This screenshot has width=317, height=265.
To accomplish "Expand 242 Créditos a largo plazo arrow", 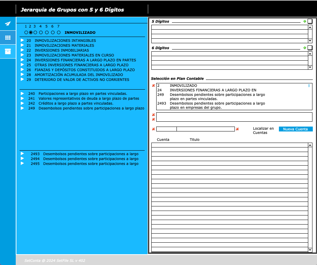I will [22, 103].
